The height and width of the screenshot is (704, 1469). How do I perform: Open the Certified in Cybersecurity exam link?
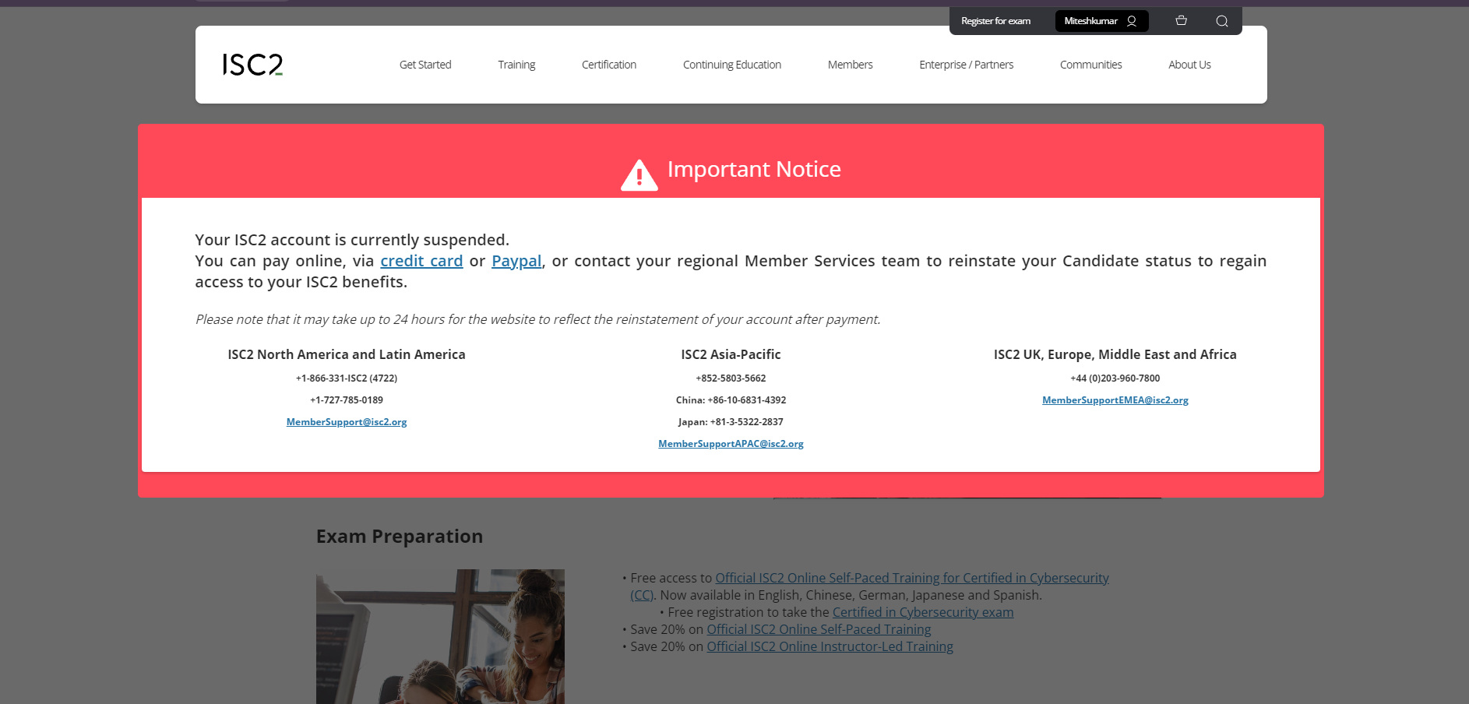pos(923,612)
